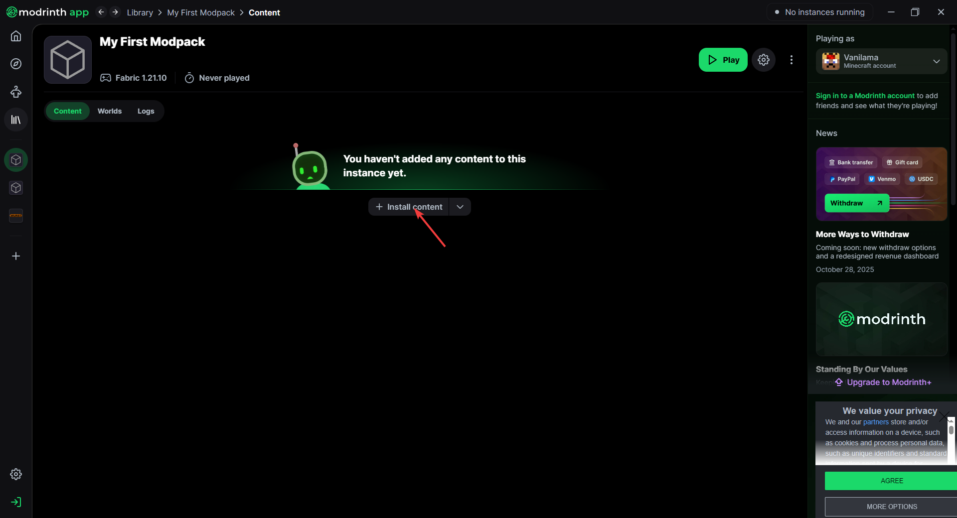The height and width of the screenshot is (518, 957).
Task: Switch to the Worlds tab
Action: click(x=110, y=111)
